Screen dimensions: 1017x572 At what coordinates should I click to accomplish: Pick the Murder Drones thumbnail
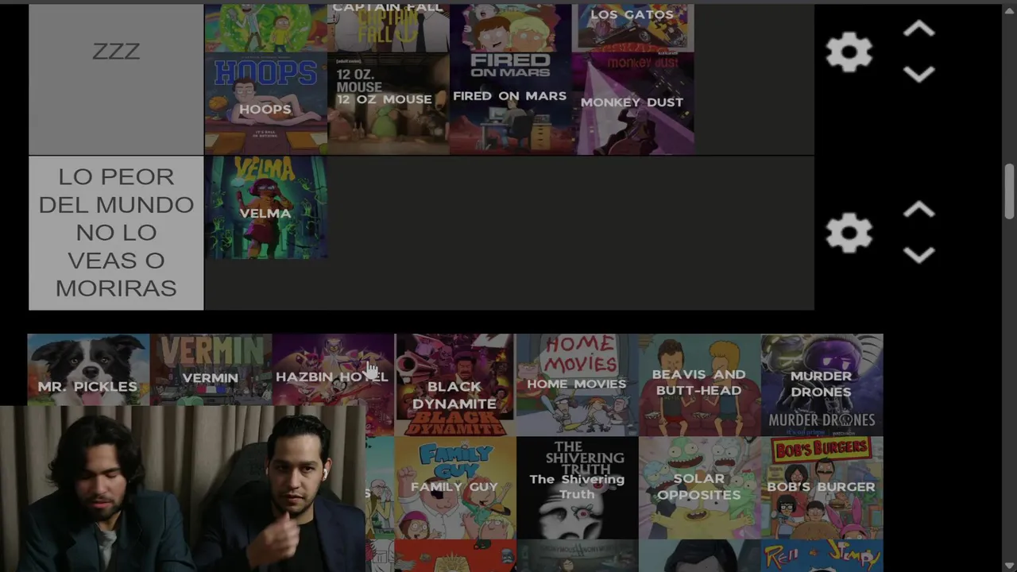click(822, 385)
